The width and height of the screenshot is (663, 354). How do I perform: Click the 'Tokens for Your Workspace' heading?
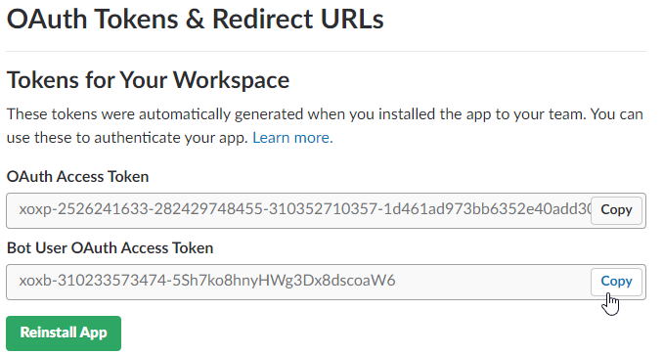tap(148, 80)
